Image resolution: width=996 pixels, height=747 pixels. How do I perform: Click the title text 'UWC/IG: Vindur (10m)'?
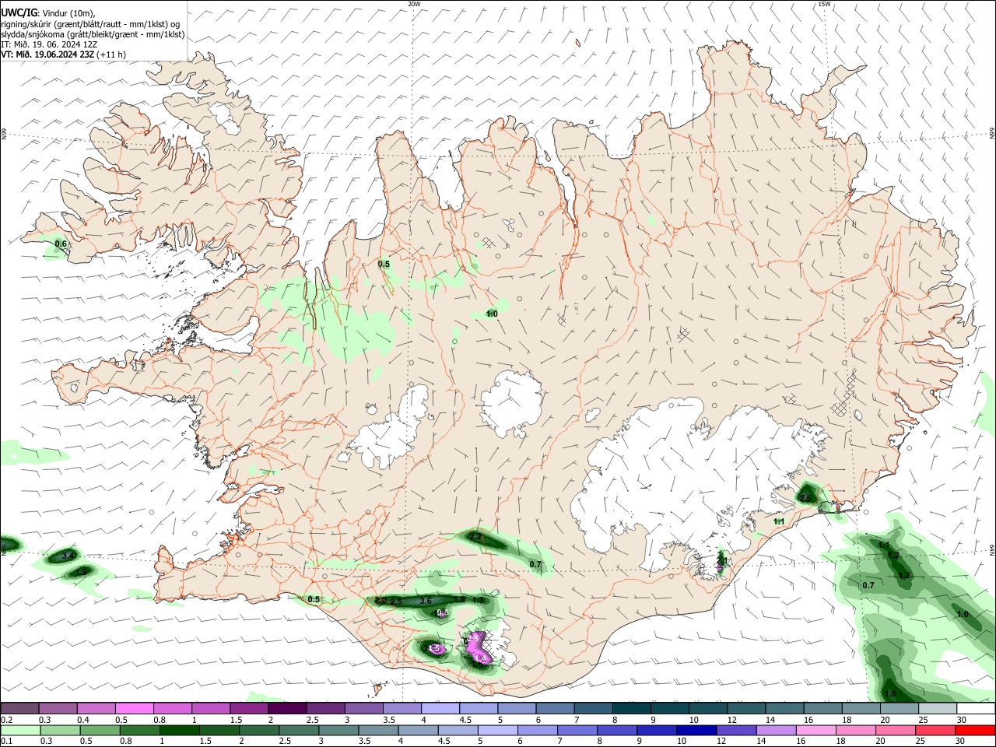[x=48, y=13]
